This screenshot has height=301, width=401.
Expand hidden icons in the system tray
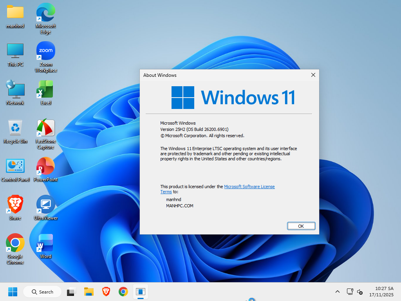pos(337,292)
